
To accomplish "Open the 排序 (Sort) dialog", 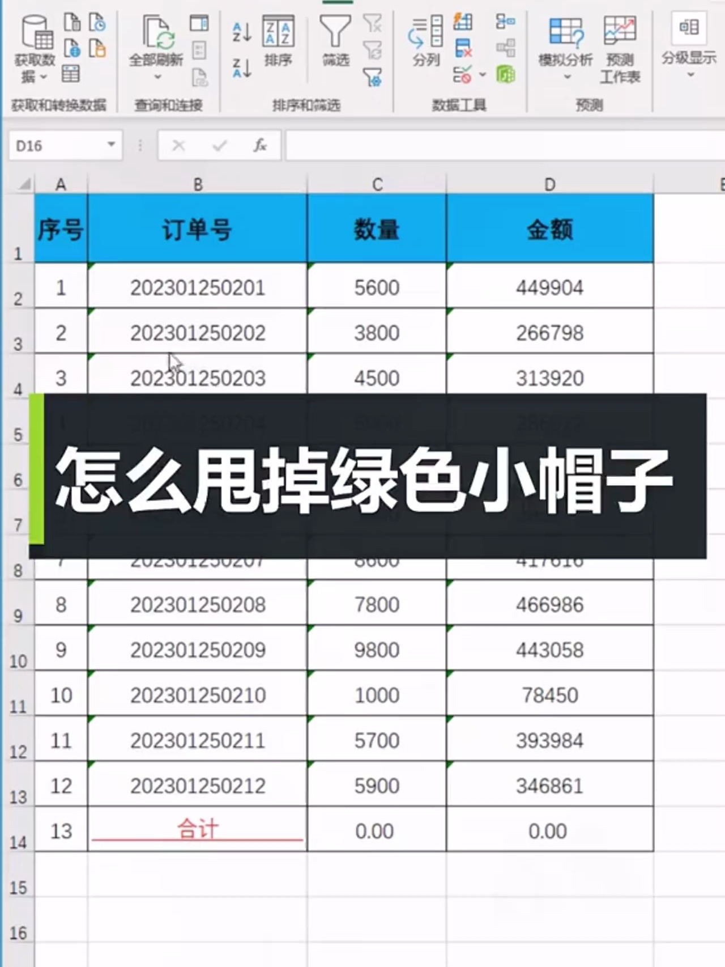I will 278,32.
